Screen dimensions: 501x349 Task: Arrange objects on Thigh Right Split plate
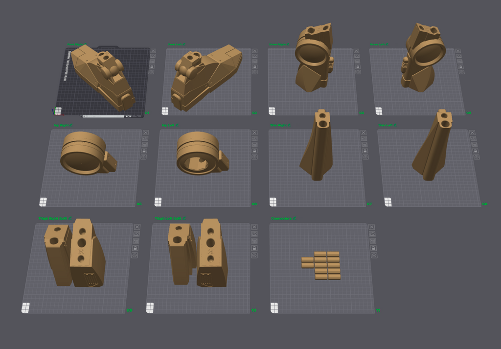[136, 241]
